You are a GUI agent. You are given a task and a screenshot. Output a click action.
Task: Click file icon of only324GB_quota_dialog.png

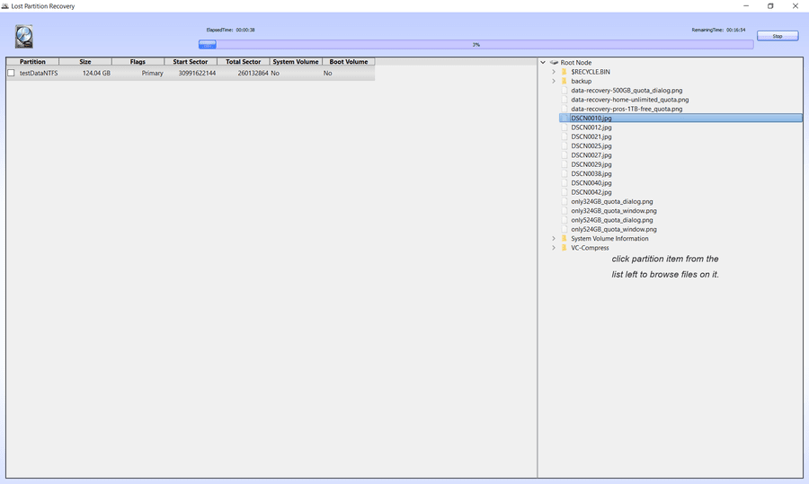(565, 201)
